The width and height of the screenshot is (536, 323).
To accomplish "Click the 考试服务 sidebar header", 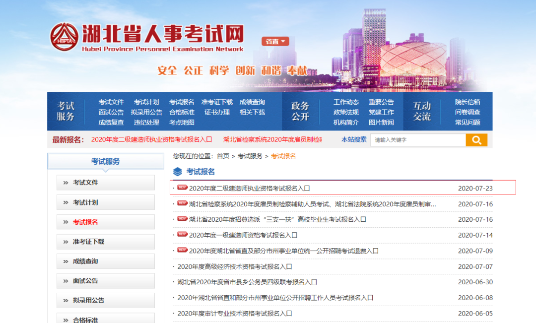I will coord(106,161).
